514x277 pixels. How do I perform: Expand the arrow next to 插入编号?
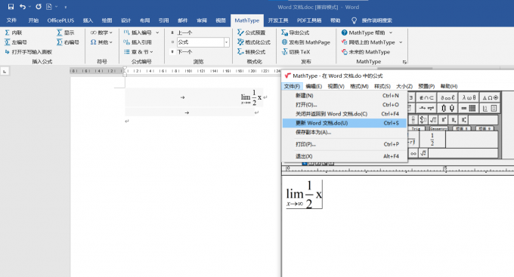click(x=157, y=32)
